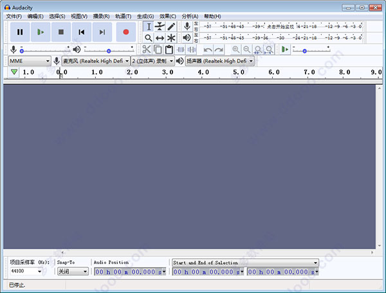Click the Undo arrow icon
The image size is (386, 293).
(x=208, y=50)
